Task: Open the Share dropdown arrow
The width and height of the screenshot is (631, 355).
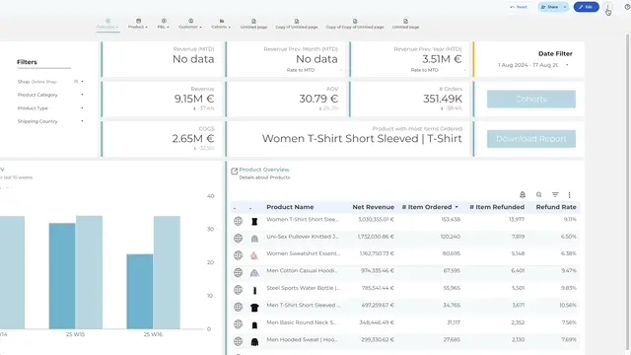Action: click(565, 7)
